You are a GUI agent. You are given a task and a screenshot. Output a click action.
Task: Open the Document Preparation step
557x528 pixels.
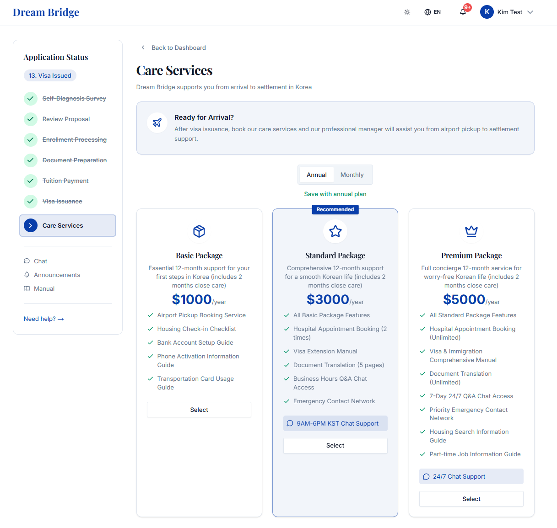tap(75, 160)
